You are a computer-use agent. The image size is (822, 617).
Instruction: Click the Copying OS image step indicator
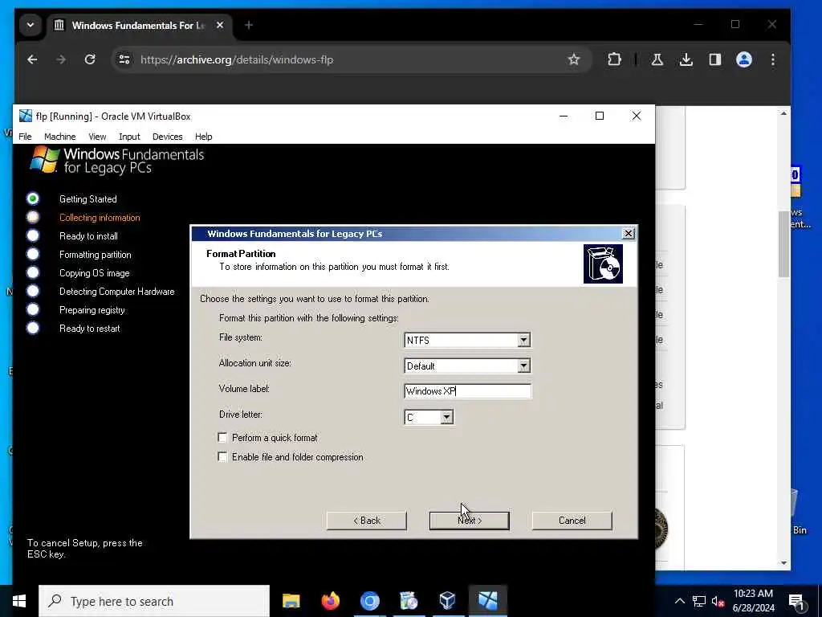[33, 273]
